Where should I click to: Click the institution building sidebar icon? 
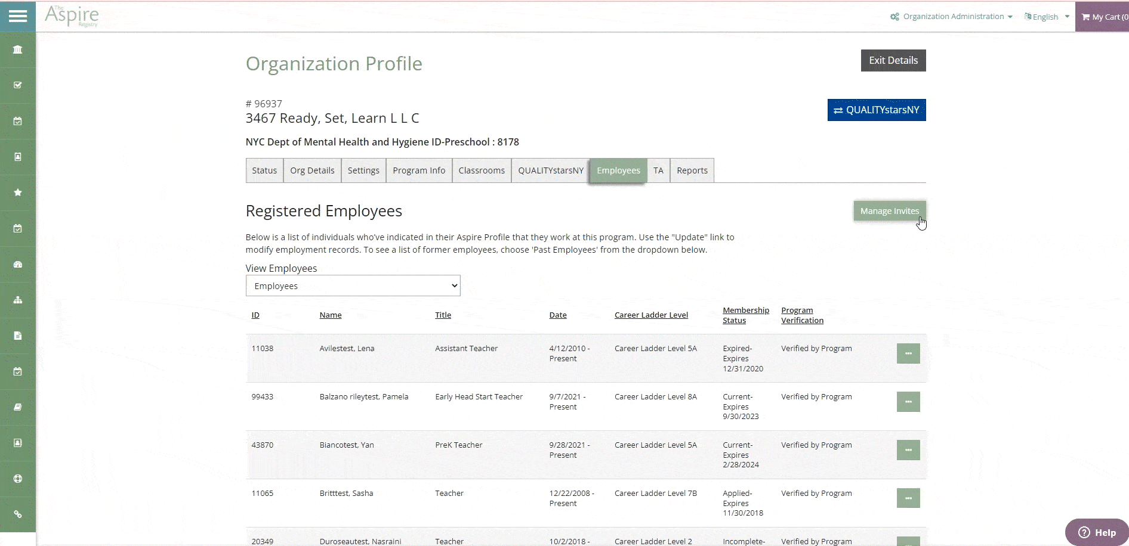tap(18, 49)
